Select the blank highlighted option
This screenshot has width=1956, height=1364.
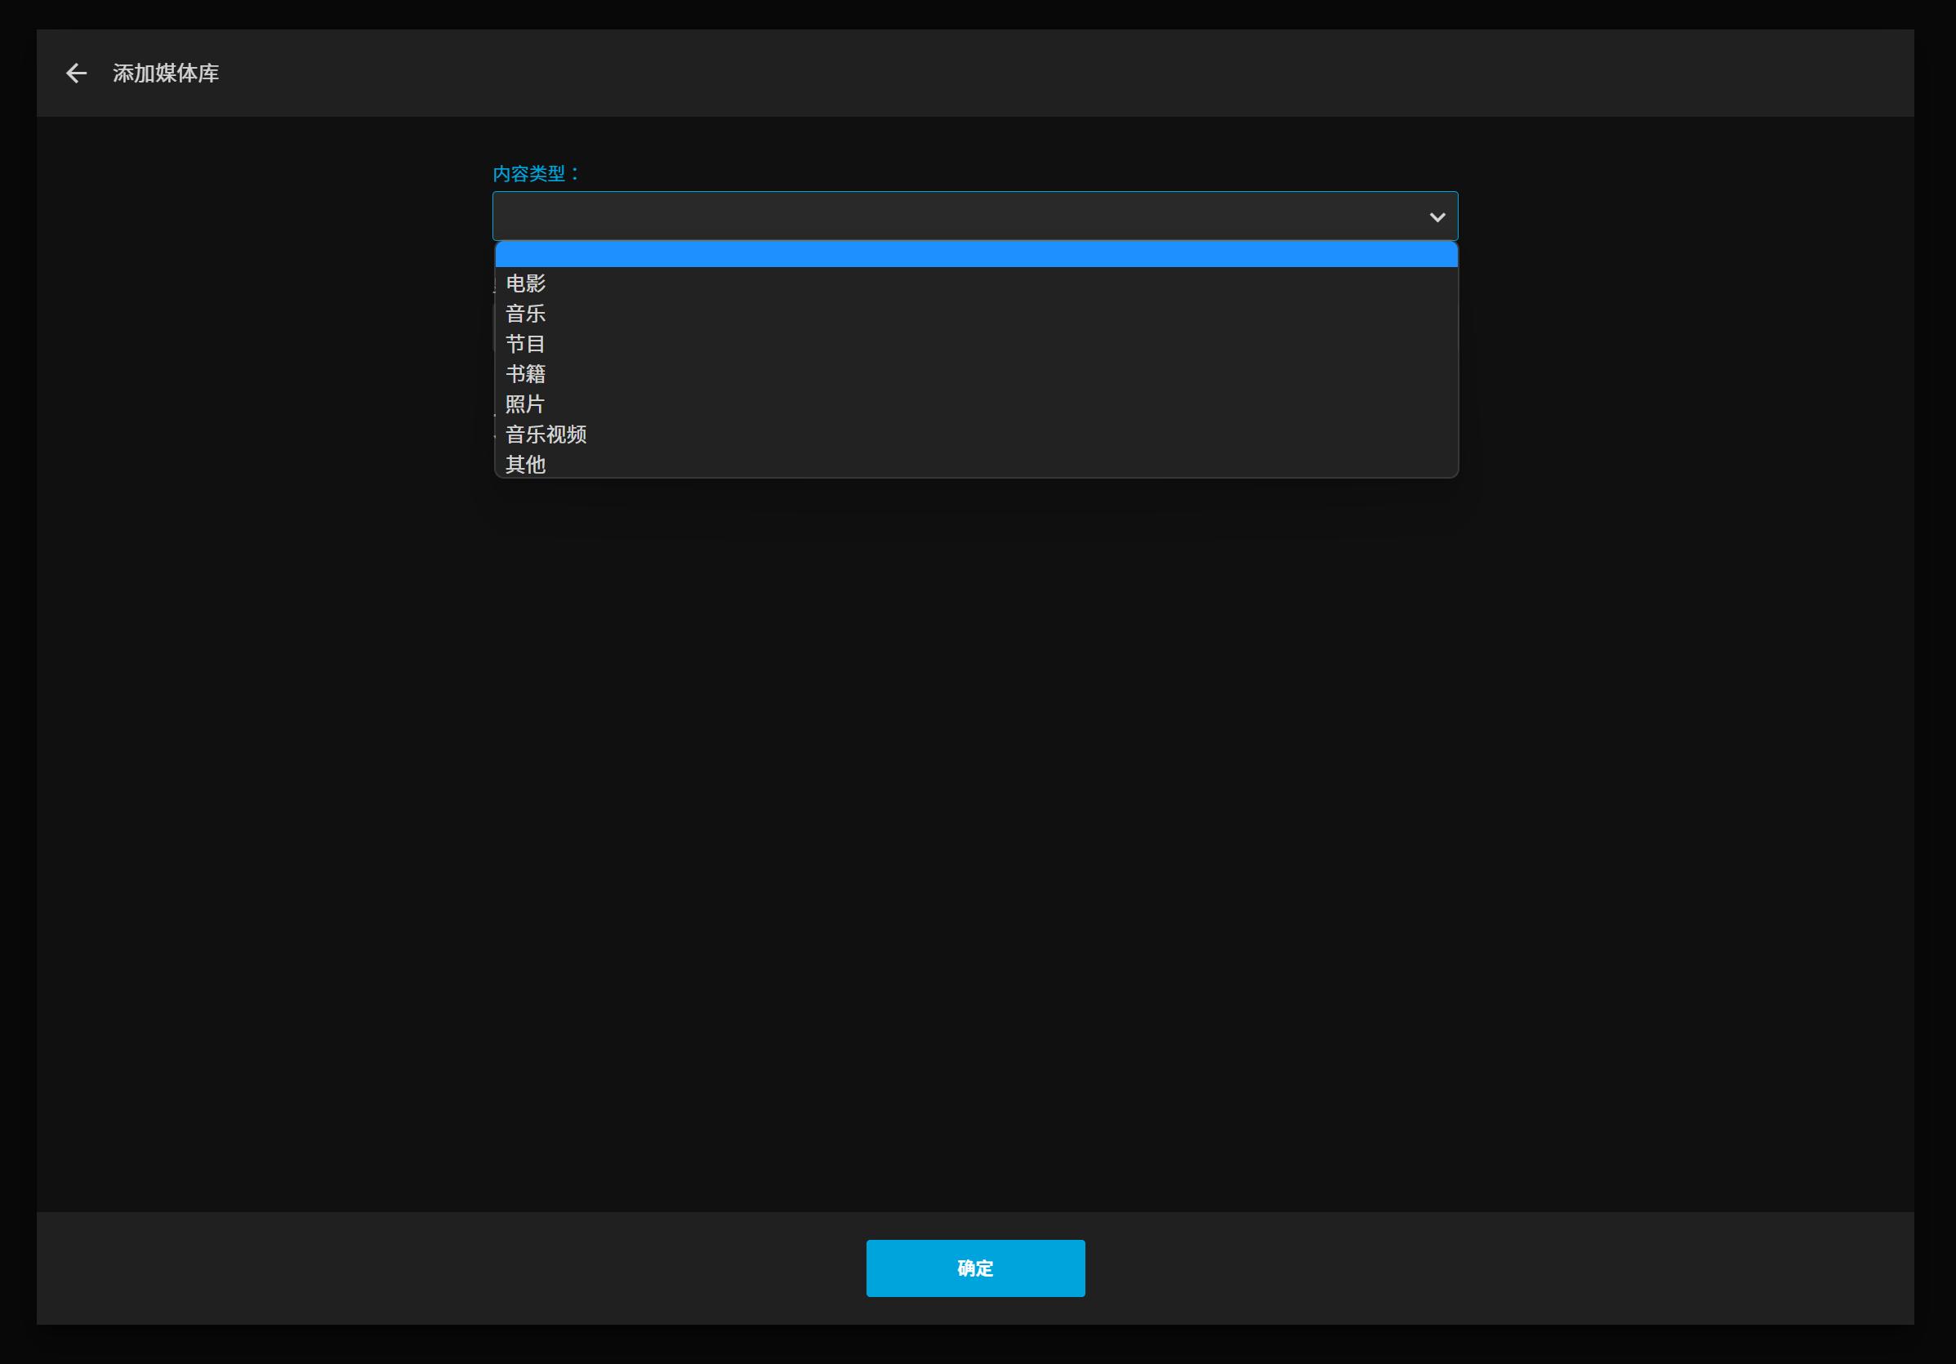click(975, 255)
